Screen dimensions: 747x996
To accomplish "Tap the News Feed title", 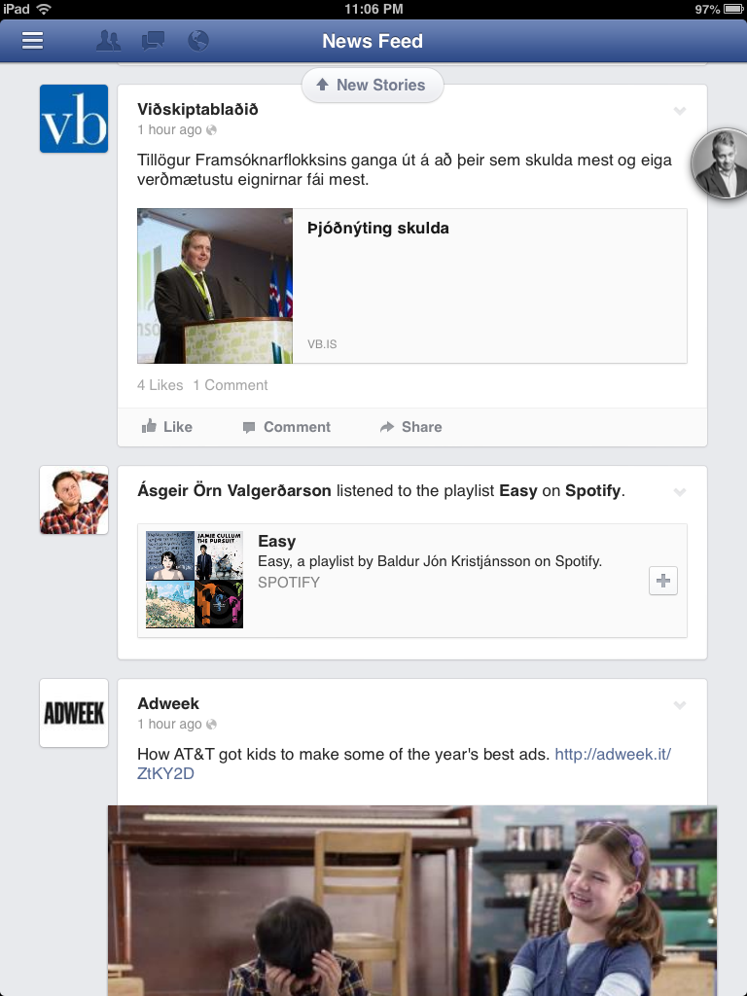I will click(x=373, y=41).
